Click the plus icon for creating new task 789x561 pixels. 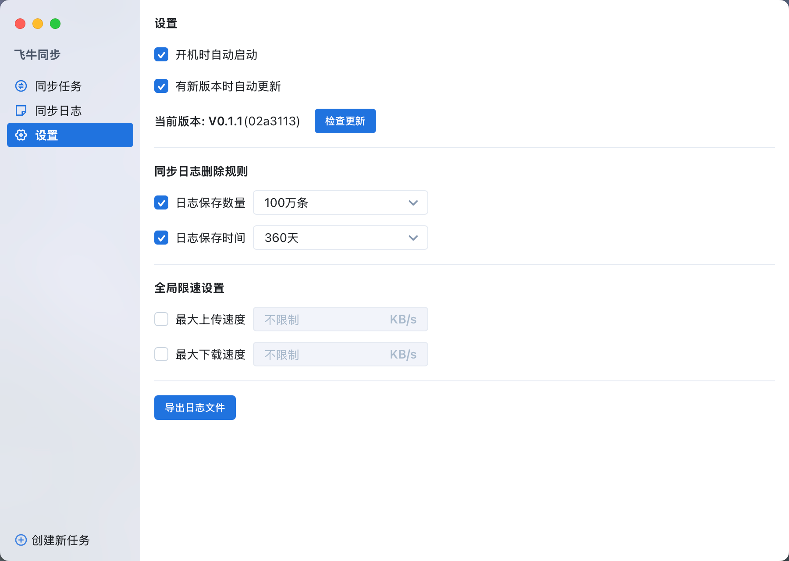point(21,540)
